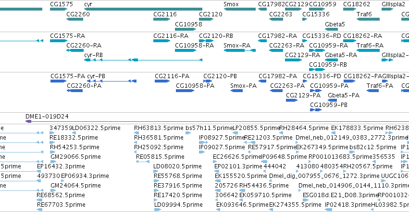Select the CG2260-RA transcript

tap(75, 50)
